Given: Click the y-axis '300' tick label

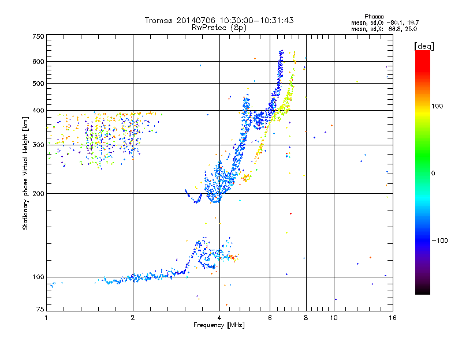Looking at the screenshot, I should coord(39,145).
